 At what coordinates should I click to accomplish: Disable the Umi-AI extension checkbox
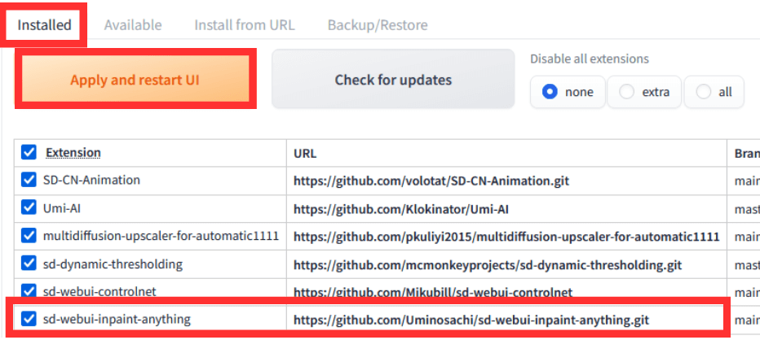click(x=29, y=208)
